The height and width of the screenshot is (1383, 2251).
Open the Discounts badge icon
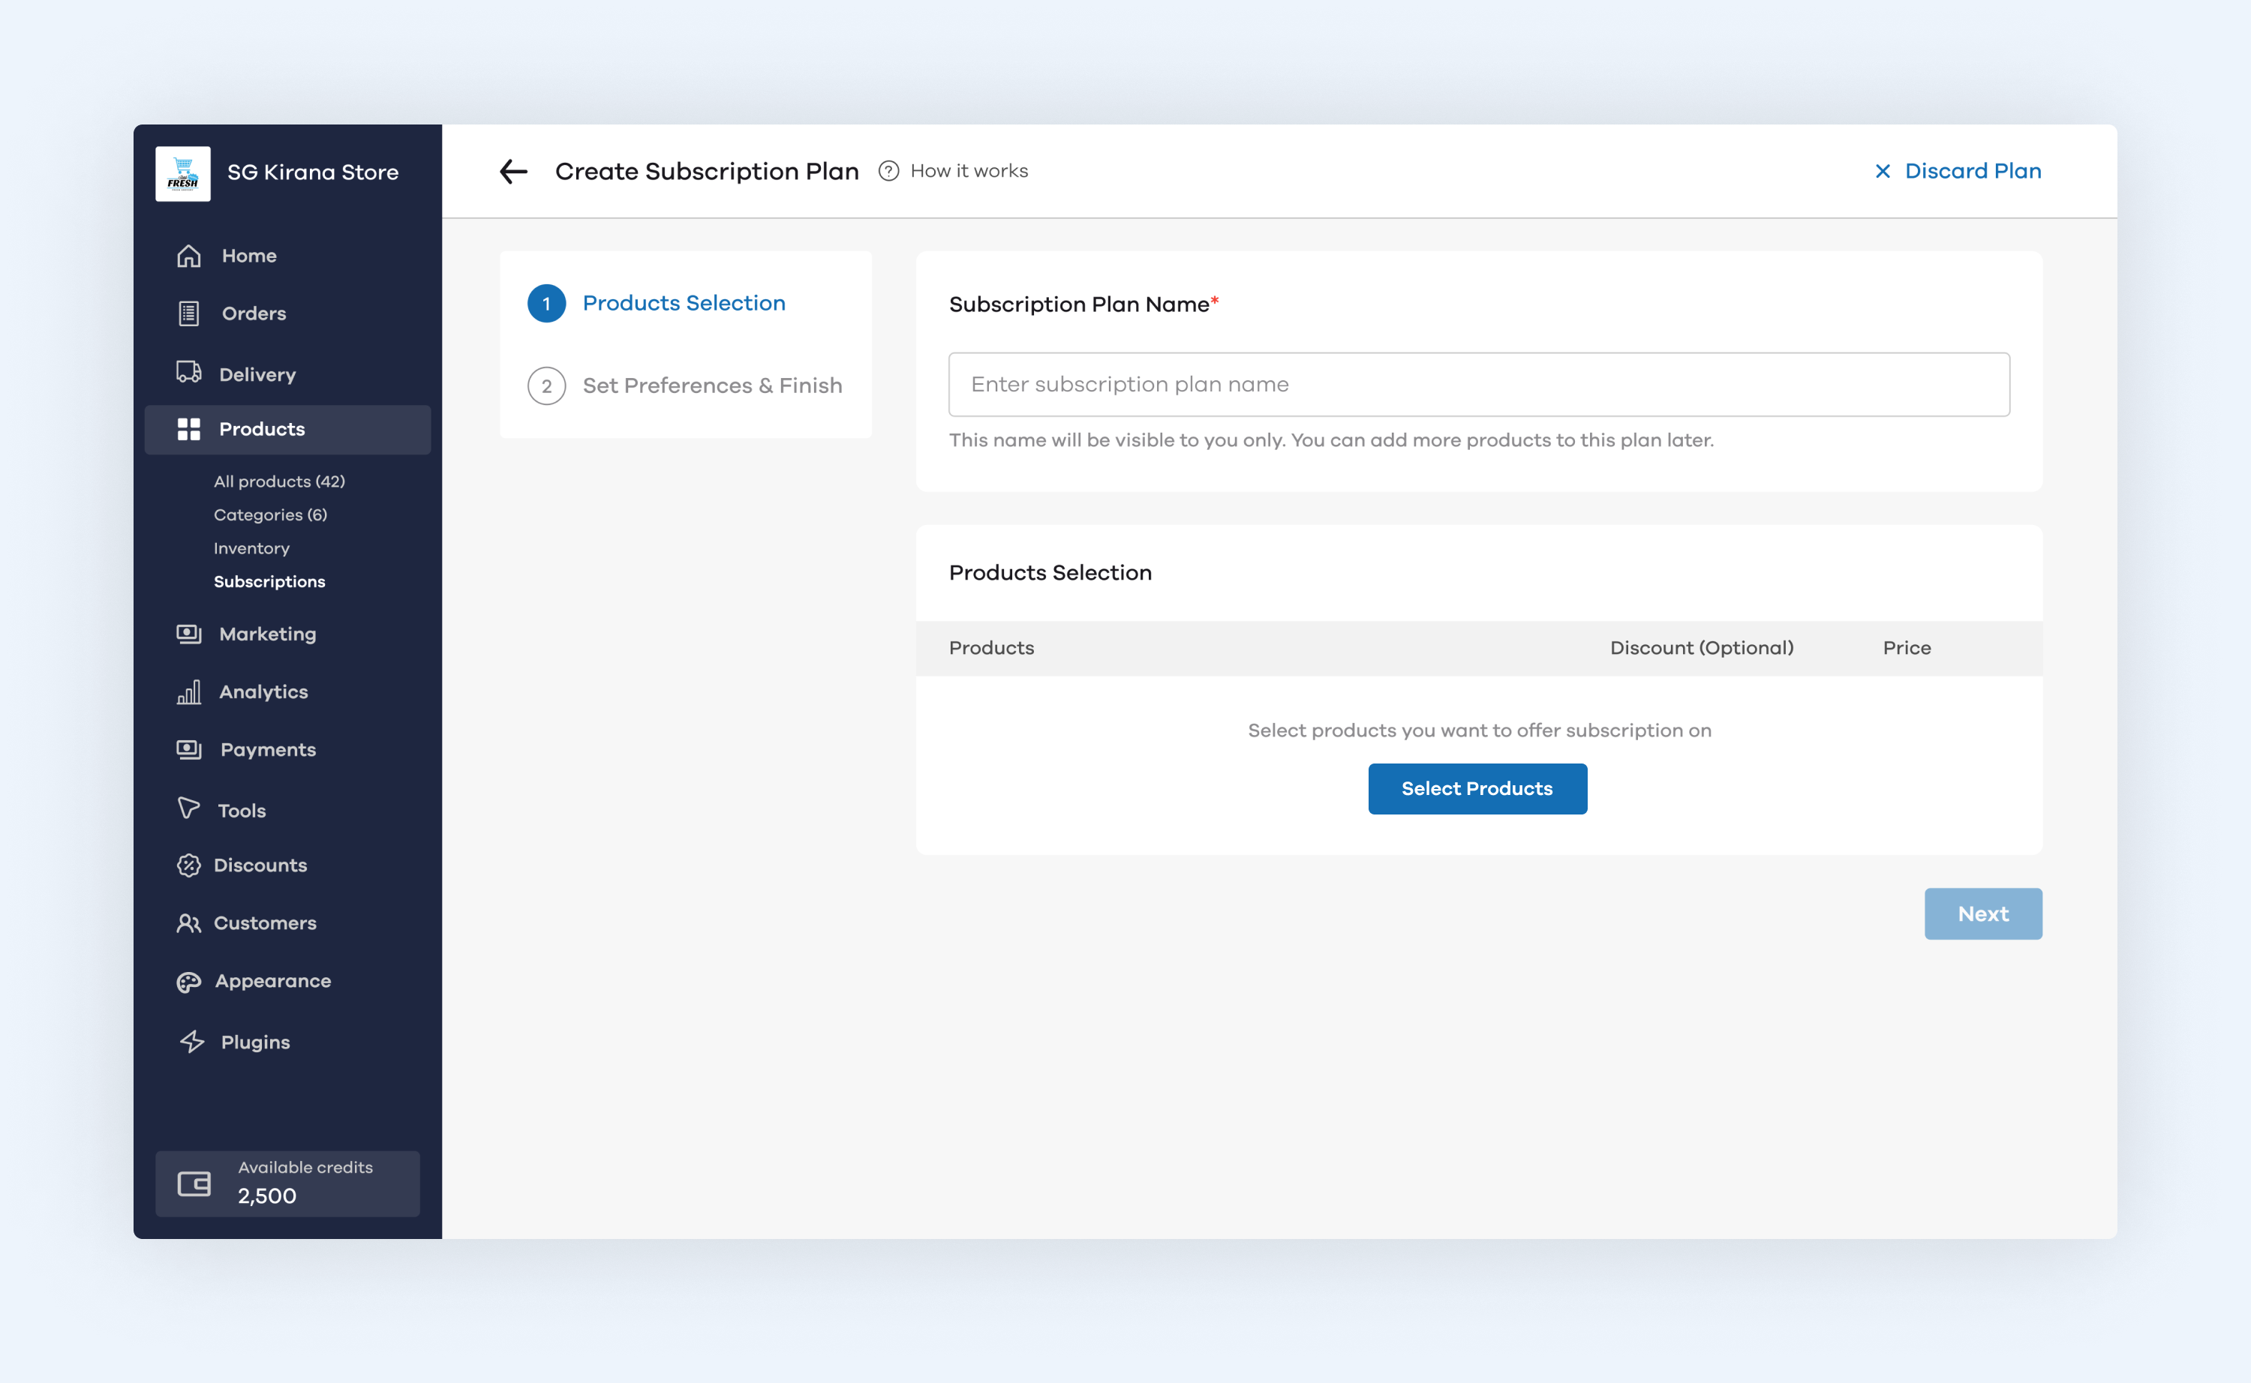[188, 865]
